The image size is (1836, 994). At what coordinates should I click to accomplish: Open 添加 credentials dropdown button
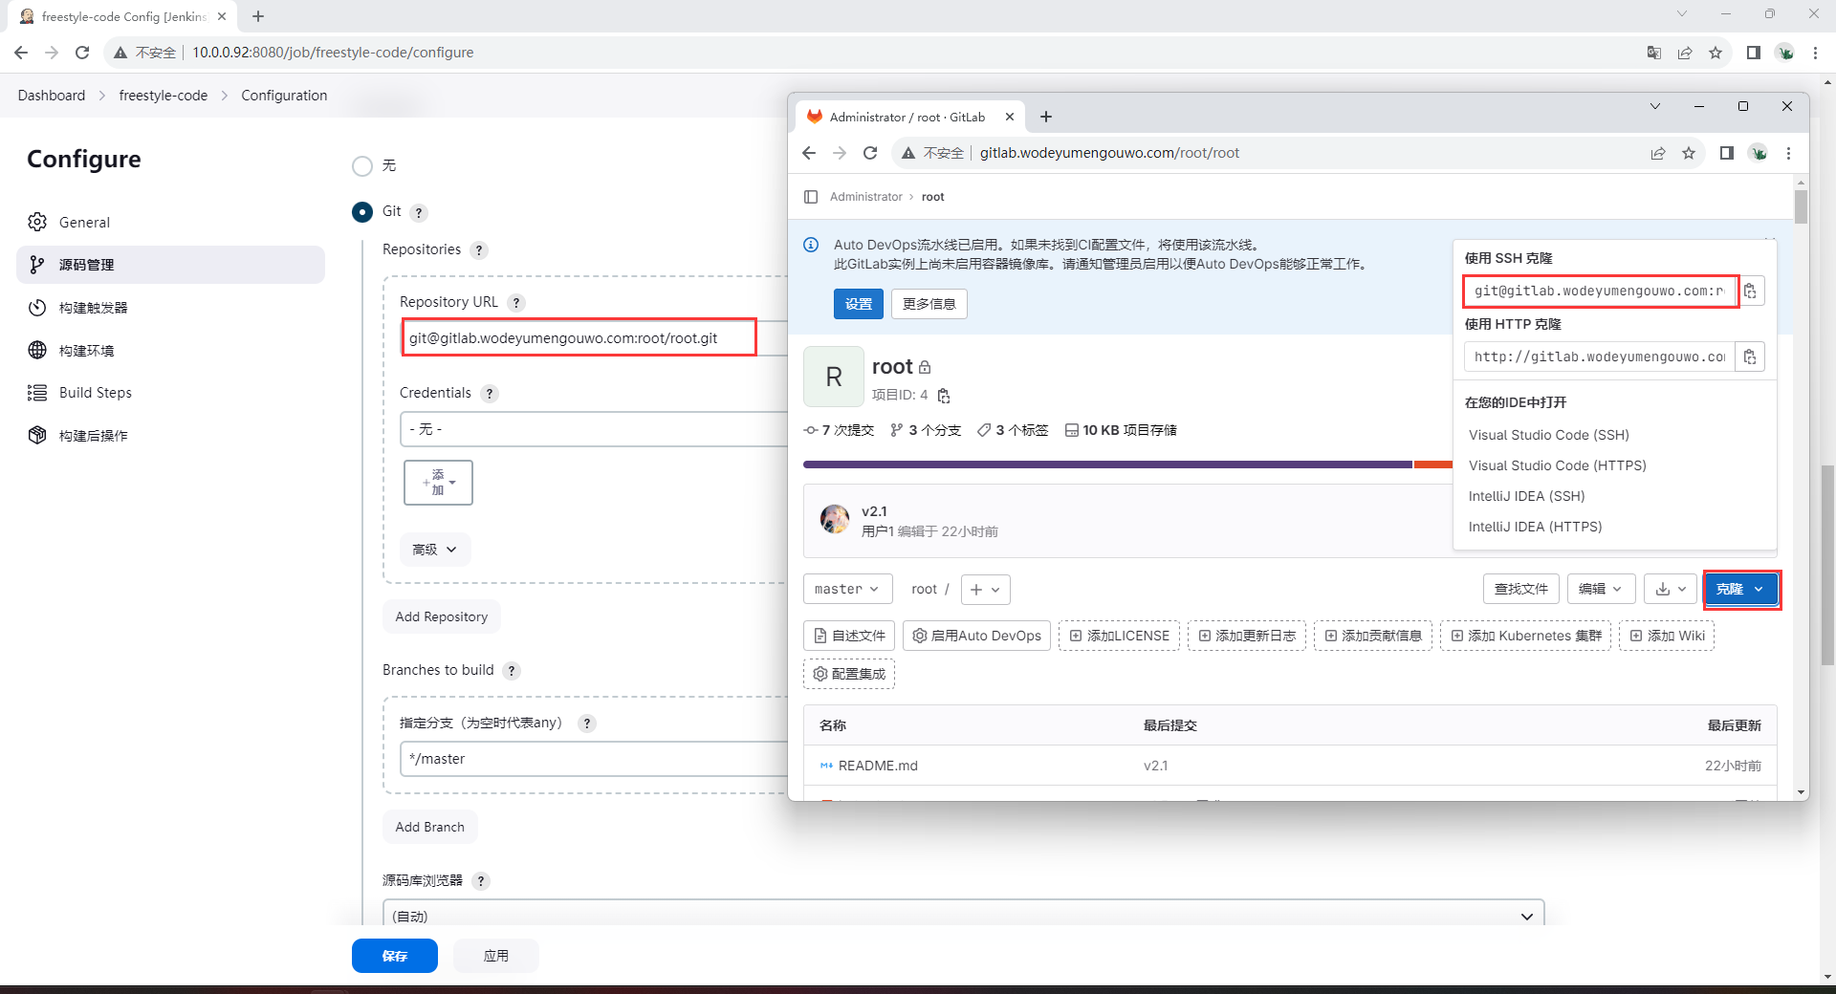[438, 483]
